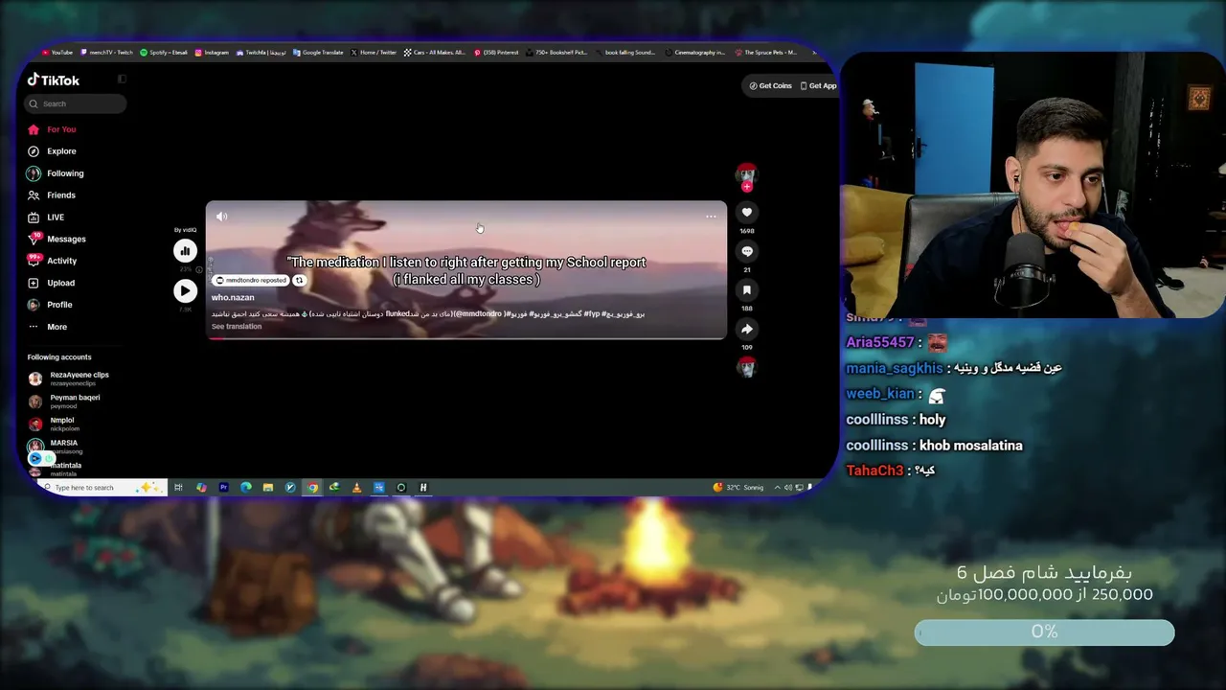Click chat username coolllinss saying holy
1226x690 pixels.
876,420
